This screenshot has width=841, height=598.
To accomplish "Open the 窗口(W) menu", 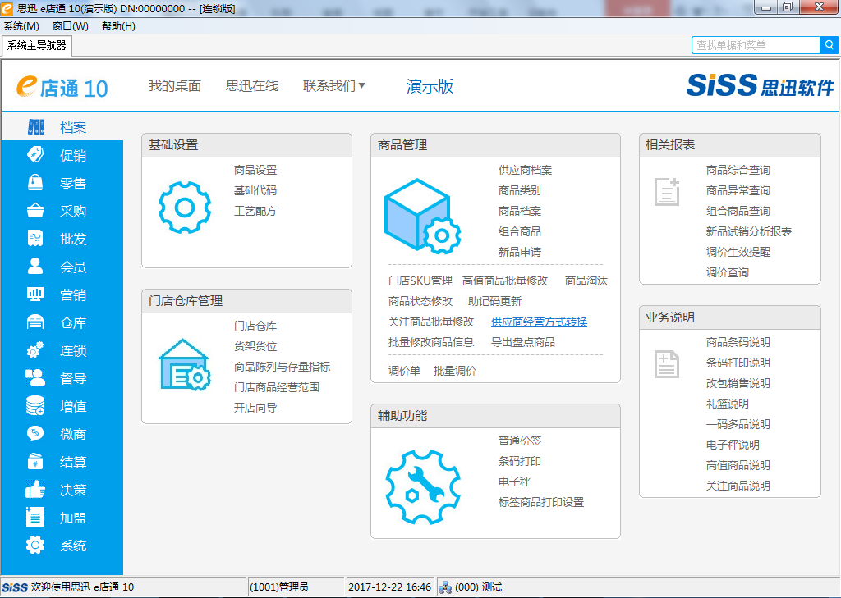I will pos(71,25).
